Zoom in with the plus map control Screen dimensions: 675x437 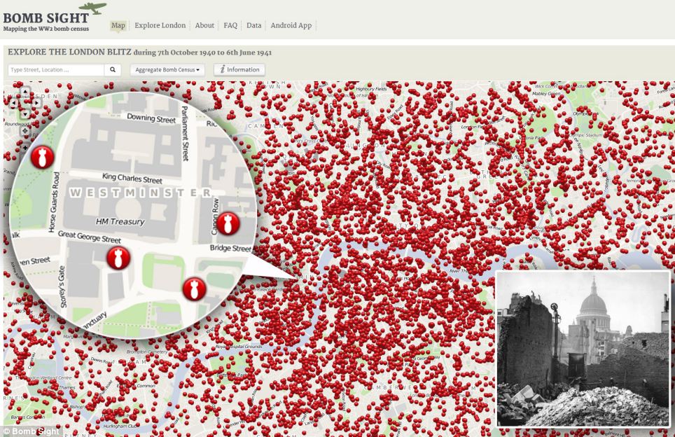(x=25, y=148)
